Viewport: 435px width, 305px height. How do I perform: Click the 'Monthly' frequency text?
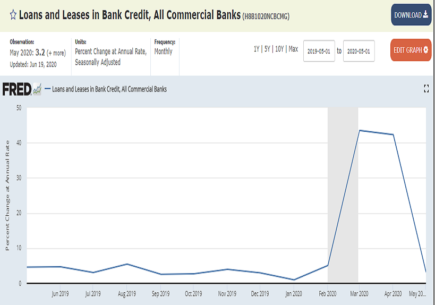tap(163, 52)
